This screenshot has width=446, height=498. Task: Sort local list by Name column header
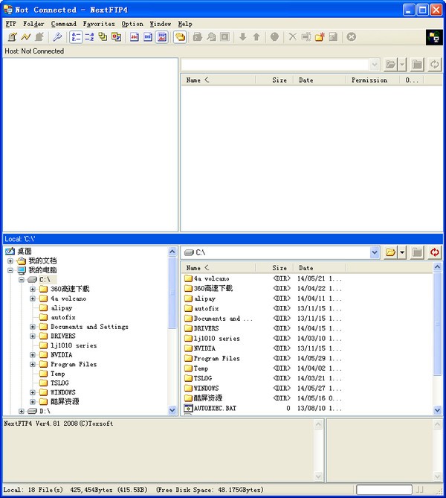tap(219, 268)
